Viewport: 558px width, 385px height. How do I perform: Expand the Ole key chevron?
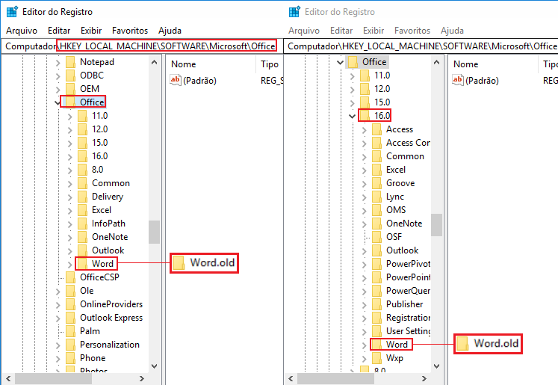58,292
